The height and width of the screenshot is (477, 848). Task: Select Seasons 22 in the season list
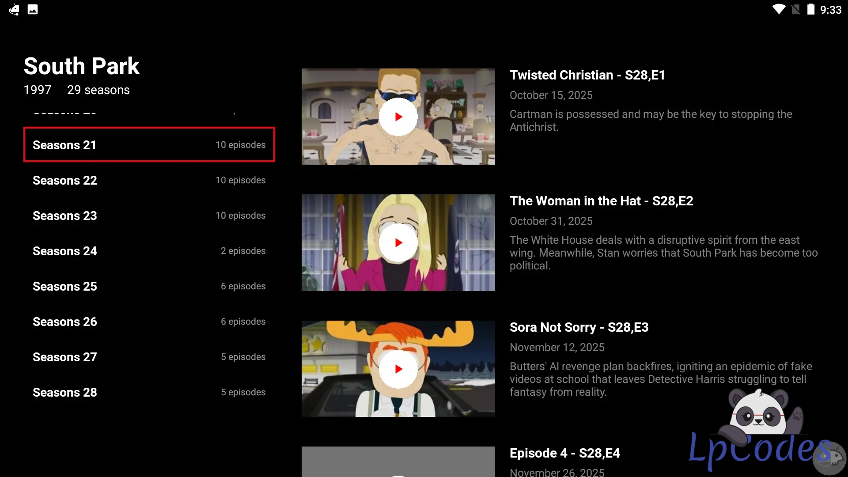(149, 180)
